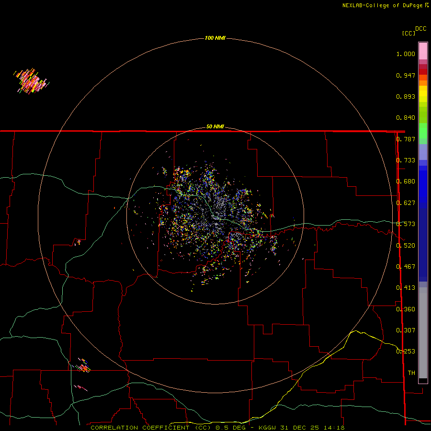Click the 0.413 legend value
The width and height of the screenshot is (431, 431).
tap(406, 288)
